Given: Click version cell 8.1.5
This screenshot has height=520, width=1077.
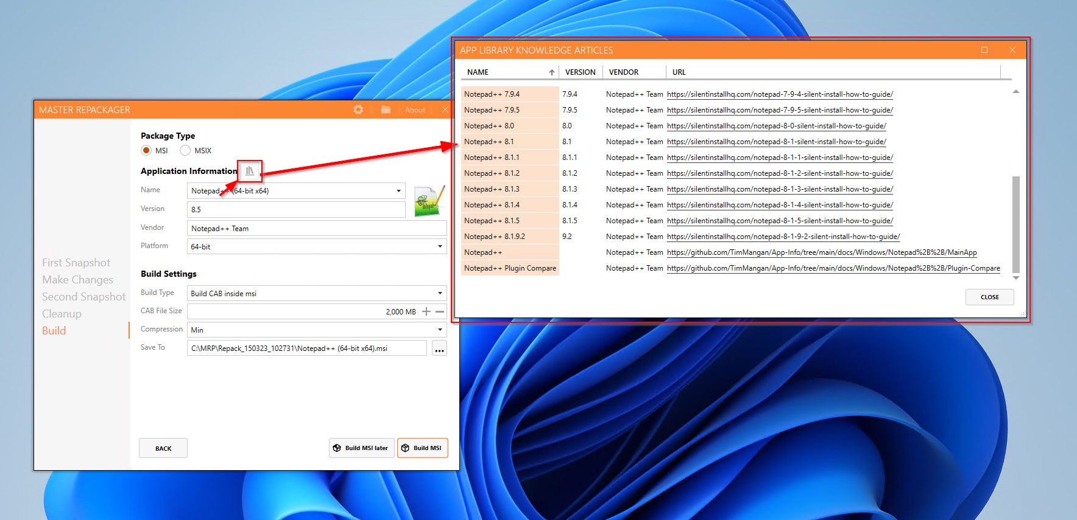Looking at the screenshot, I should [570, 221].
